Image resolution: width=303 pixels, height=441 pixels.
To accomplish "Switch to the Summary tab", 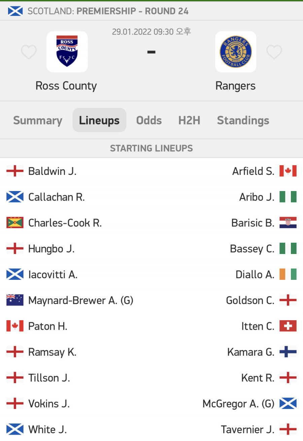I will [38, 120].
